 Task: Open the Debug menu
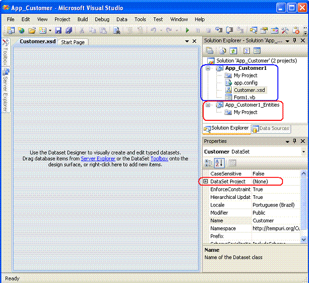point(102,19)
